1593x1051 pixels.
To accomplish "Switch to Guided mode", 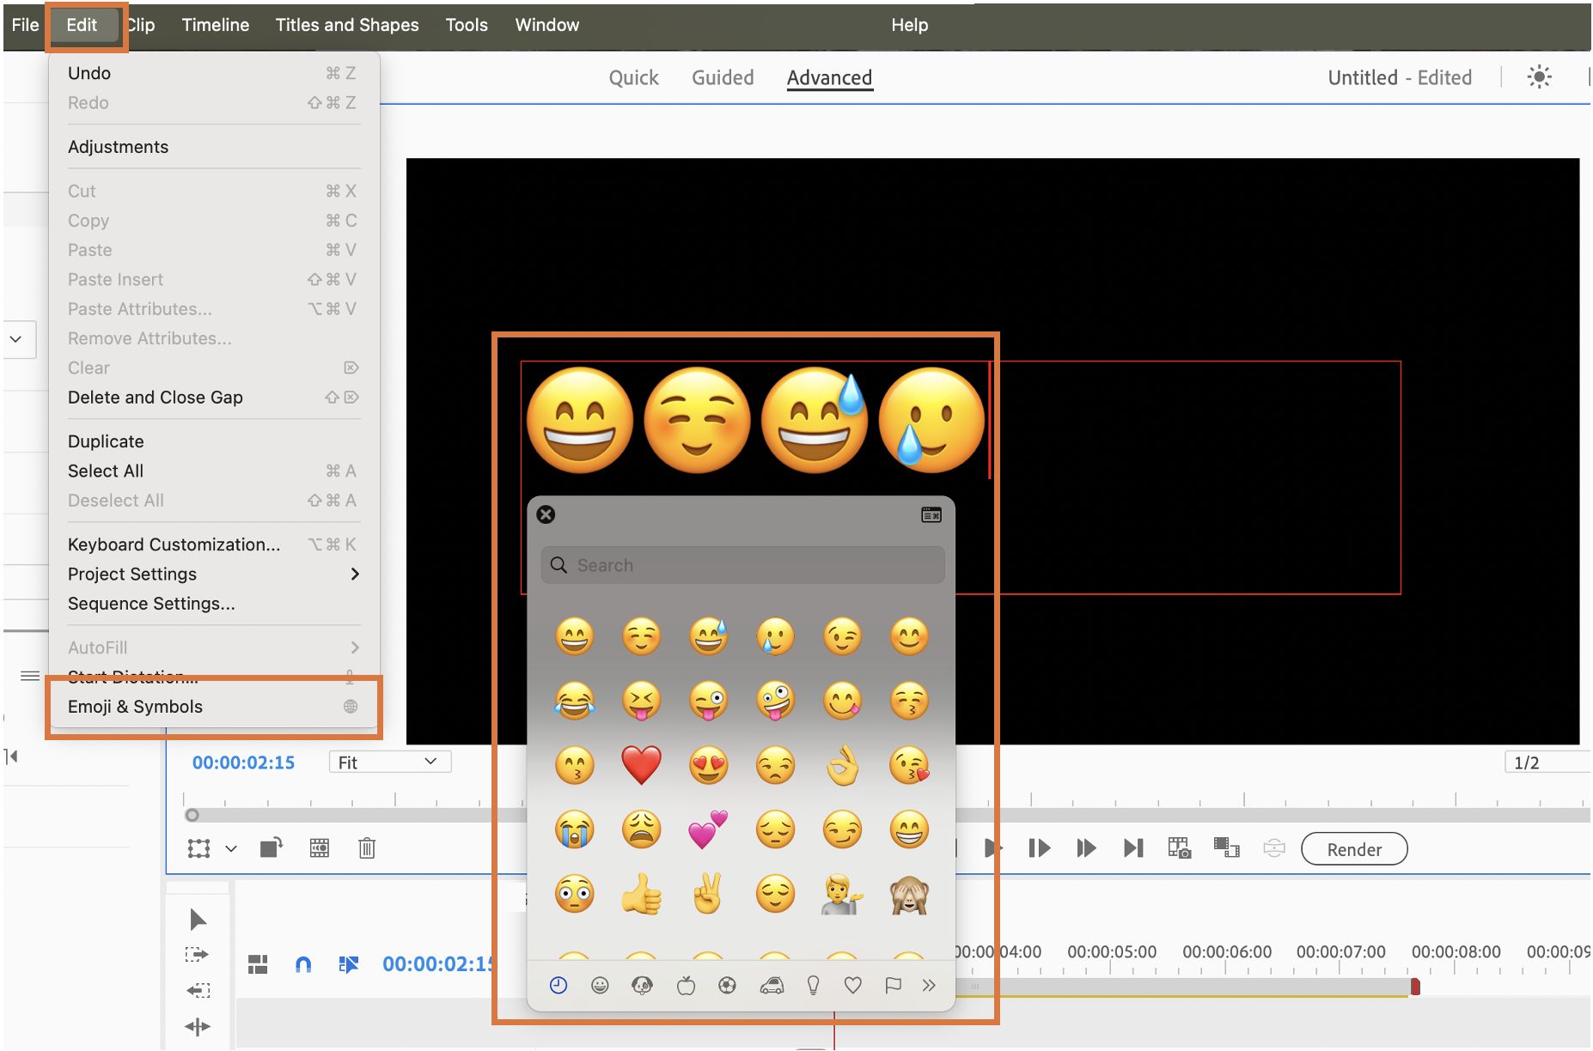I will [x=723, y=78].
